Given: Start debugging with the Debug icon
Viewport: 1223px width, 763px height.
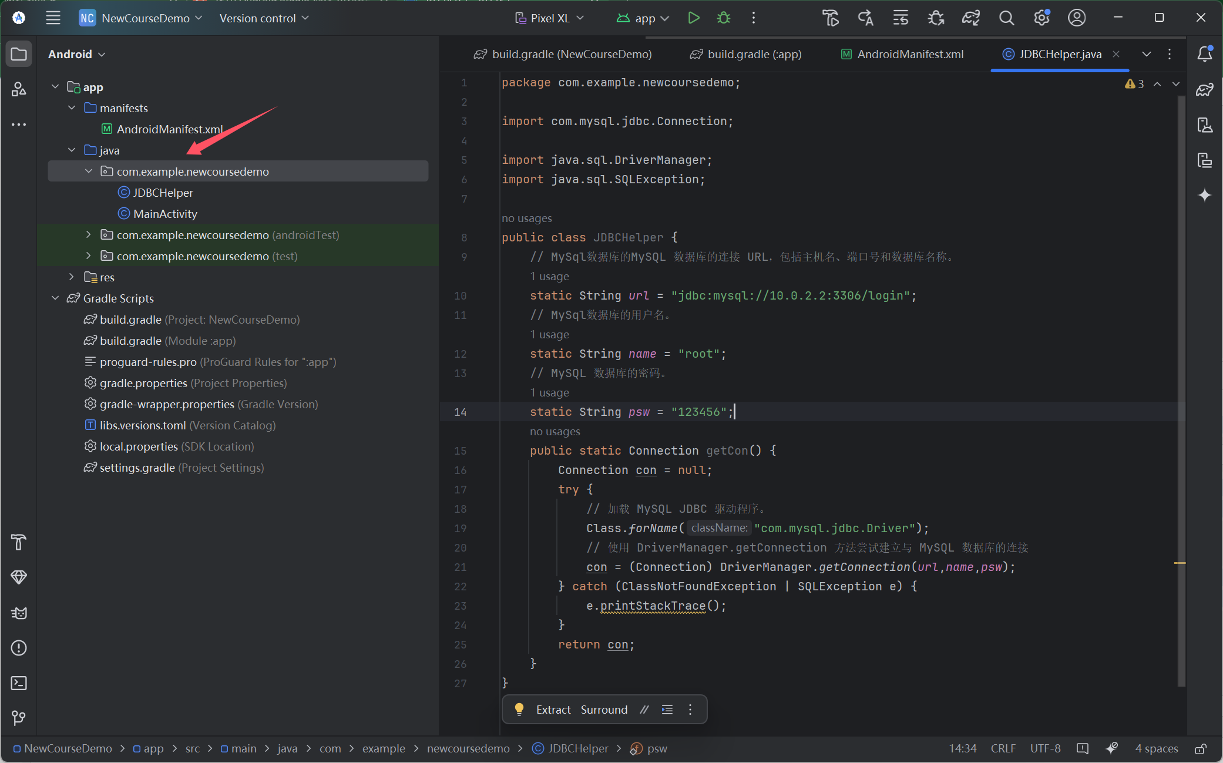Looking at the screenshot, I should click(x=724, y=18).
